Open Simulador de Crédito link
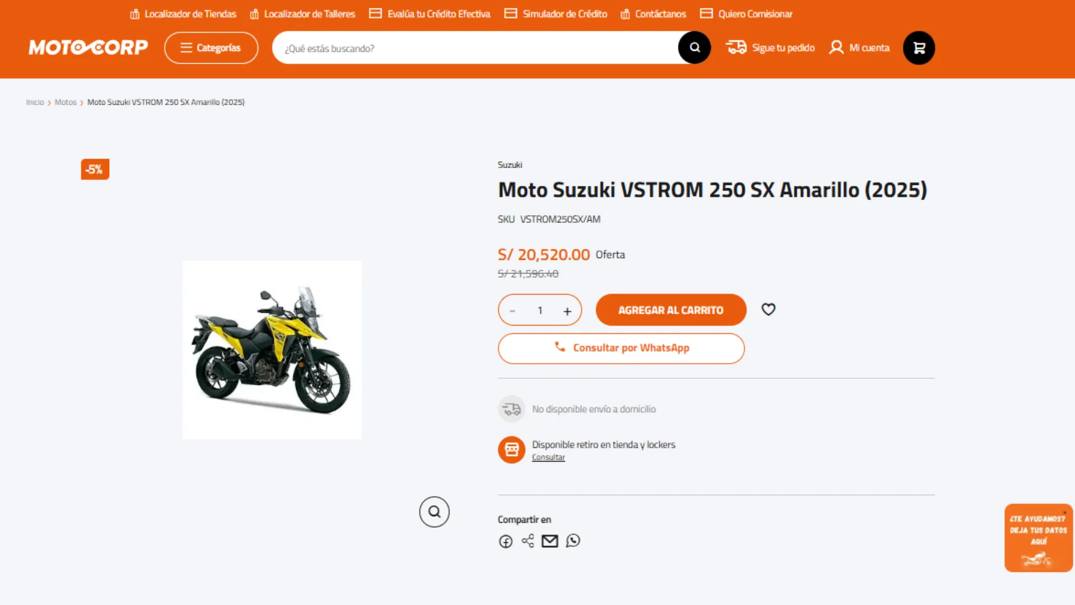 [x=555, y=14]
